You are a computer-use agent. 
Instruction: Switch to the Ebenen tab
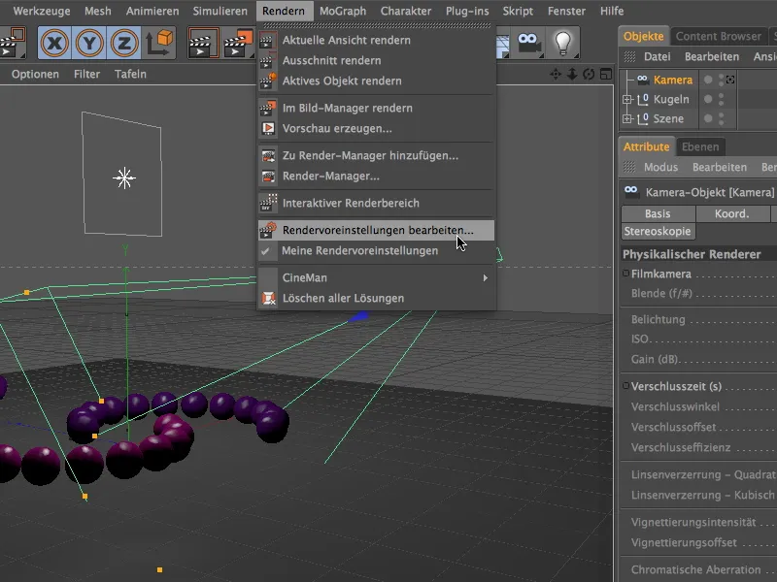700,147
